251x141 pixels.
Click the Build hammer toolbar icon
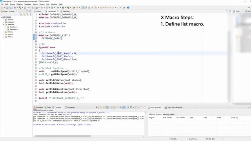pyautogui.click(x=20, y=7)
